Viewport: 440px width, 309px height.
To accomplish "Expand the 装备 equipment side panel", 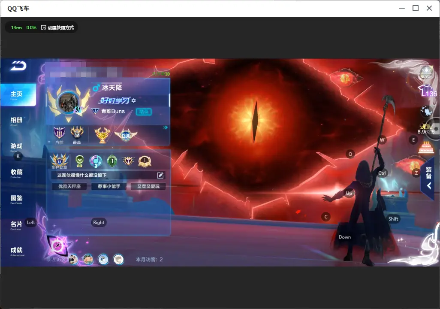I will pyautogui.click(x=428, y=178).
